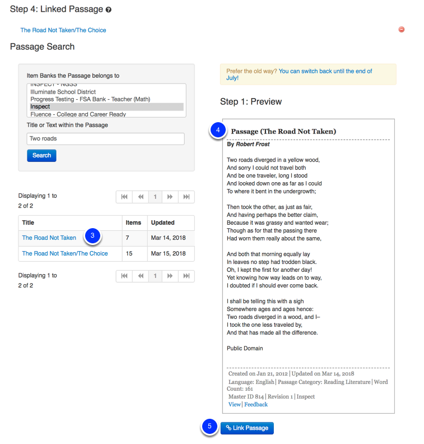The height and width of the screenshot is (444, 424).
Task: Open the linked passage The Road Not Taken/The Choice at top
Action: [63, 30]
